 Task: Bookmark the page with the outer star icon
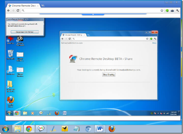click(x=162, y=10)
